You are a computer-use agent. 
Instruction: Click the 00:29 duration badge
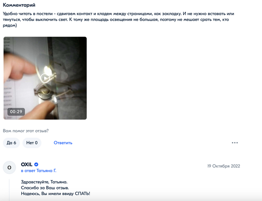[16, 112]
